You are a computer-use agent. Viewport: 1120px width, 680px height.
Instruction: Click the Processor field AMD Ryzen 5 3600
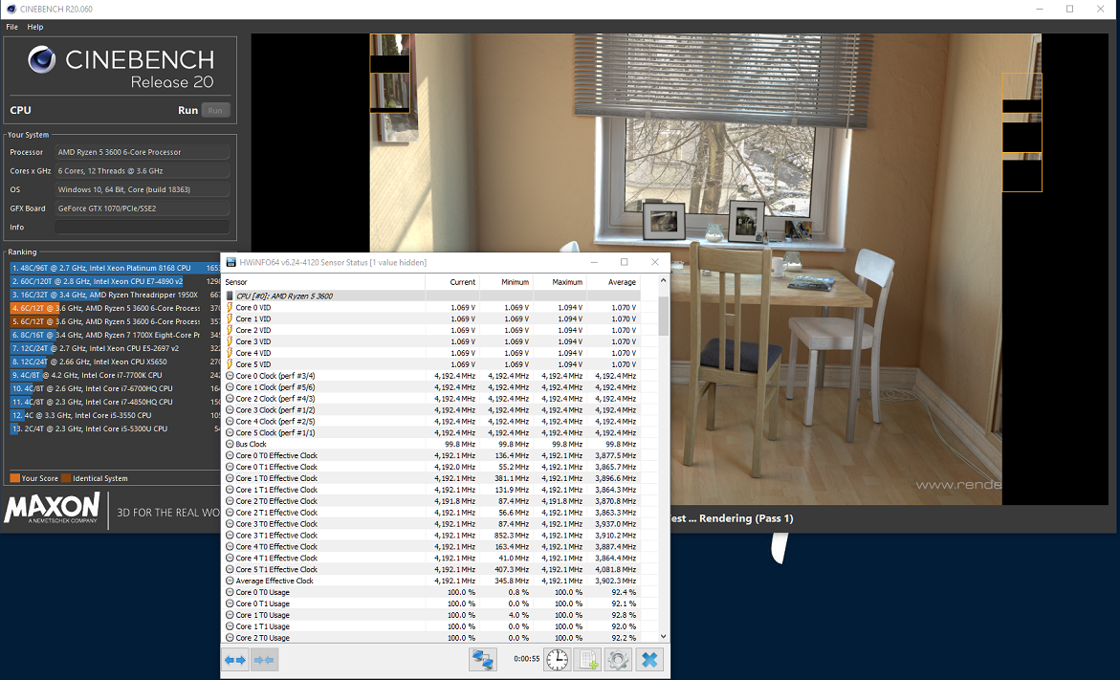coord(143,152)
